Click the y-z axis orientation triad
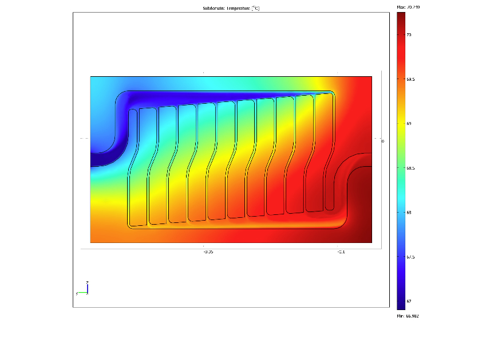Image resolution: width=482 pixels, height=341 pixels. point(83,289)
